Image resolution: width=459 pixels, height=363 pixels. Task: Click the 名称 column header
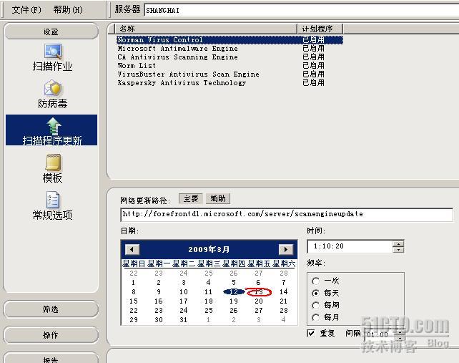coord(206,29)
